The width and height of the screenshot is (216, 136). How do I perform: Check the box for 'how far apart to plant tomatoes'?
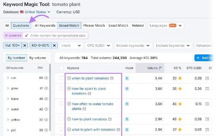pos(61,88)
